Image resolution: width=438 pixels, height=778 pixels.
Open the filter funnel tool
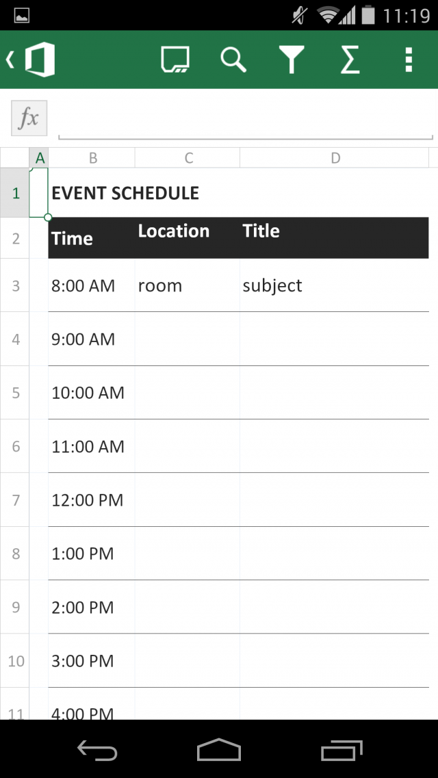click(292, 60)
